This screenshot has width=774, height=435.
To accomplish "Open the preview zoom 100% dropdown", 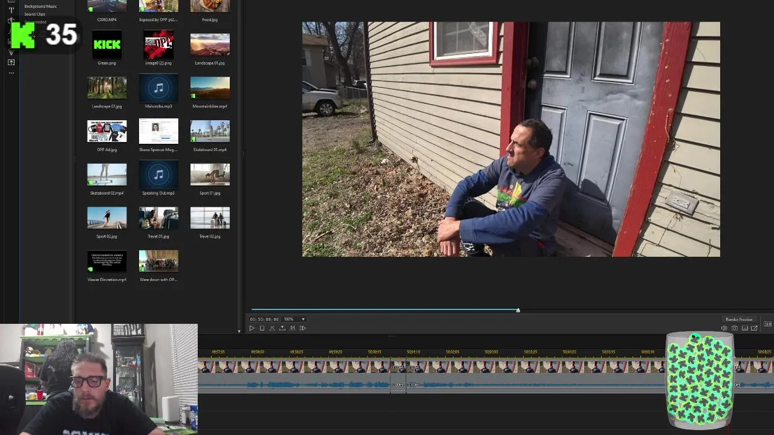I will click(x=294, y=319).
